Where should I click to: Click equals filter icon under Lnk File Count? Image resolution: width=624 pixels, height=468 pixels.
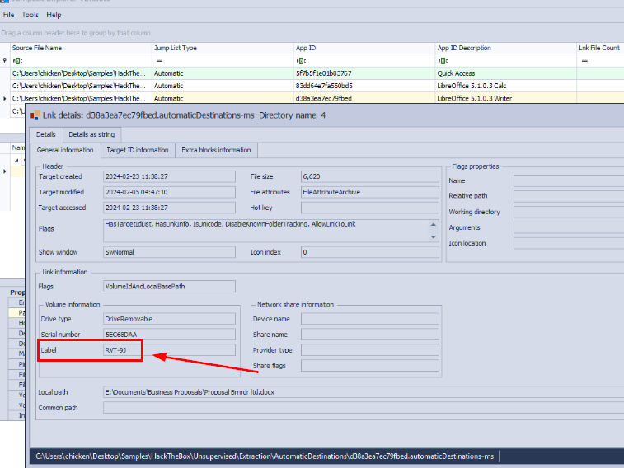(584, 61)
